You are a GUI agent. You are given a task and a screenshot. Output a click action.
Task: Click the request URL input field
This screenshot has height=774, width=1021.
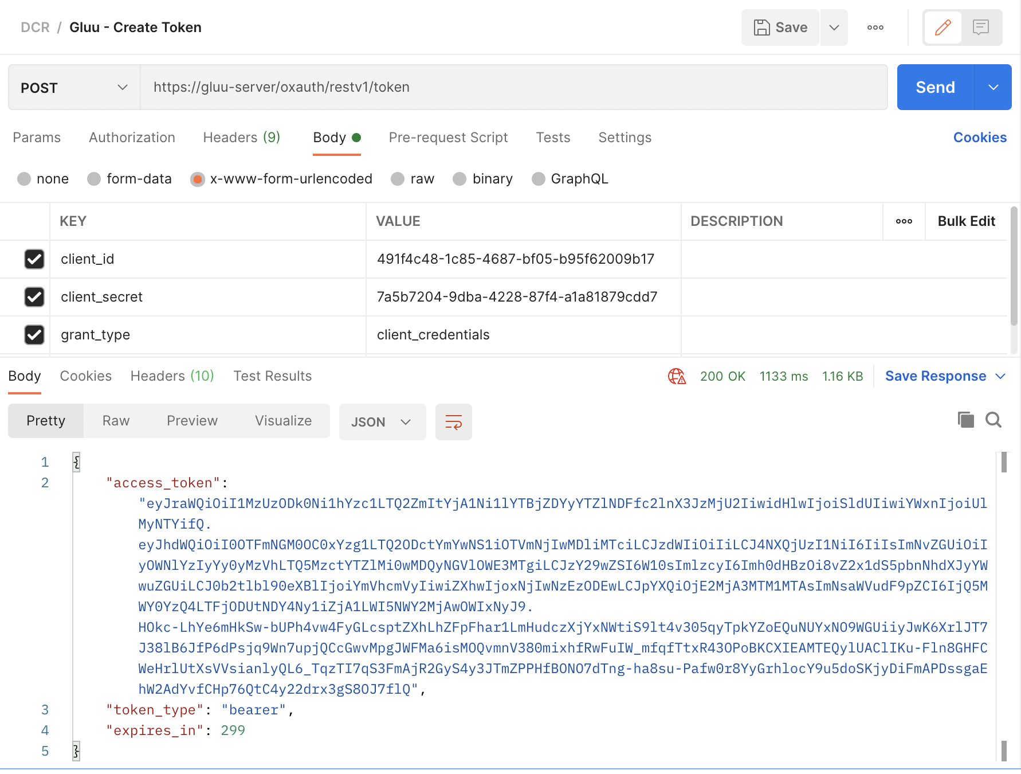tap(513, 88)
